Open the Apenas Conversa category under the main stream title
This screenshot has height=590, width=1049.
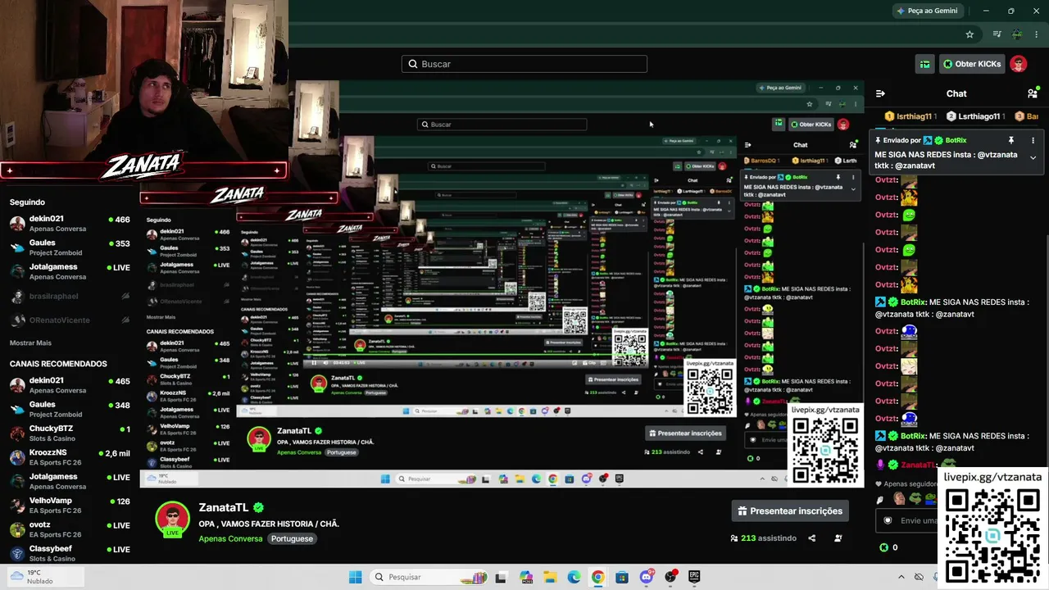click(230, 538)
